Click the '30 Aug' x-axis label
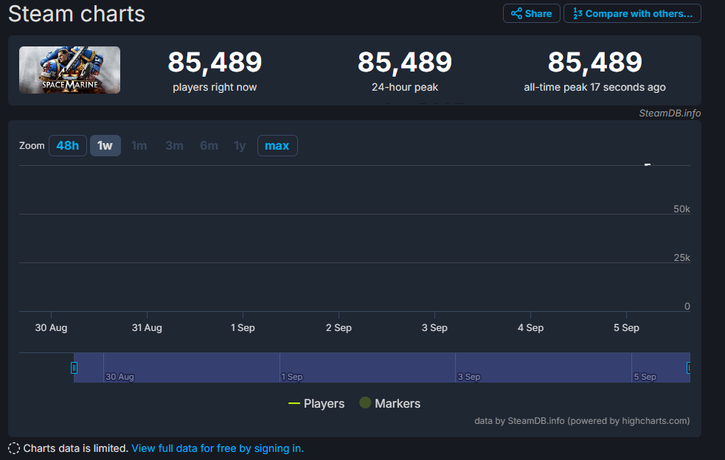This screenshot has height=460, width=725. (52, 328)
